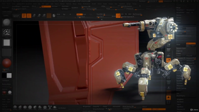Open the empty texture slot

pyautogui.click(x=7, y=52)
